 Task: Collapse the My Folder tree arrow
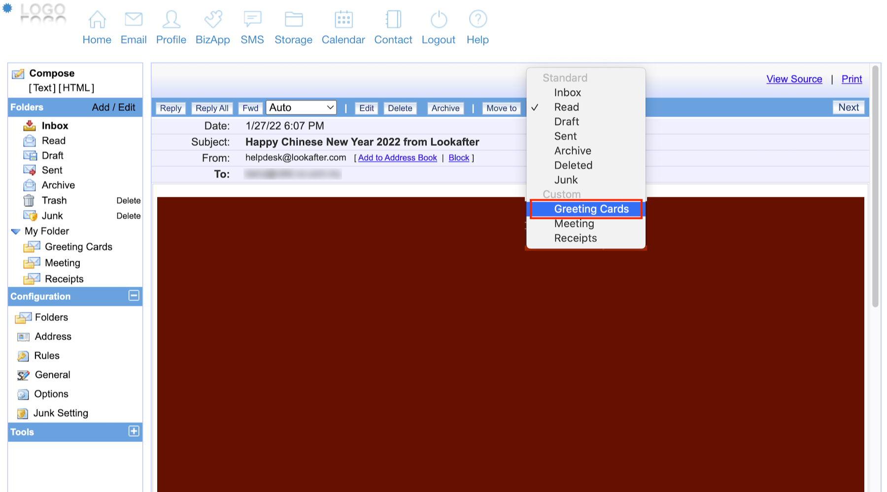click(x=16, y=231)
